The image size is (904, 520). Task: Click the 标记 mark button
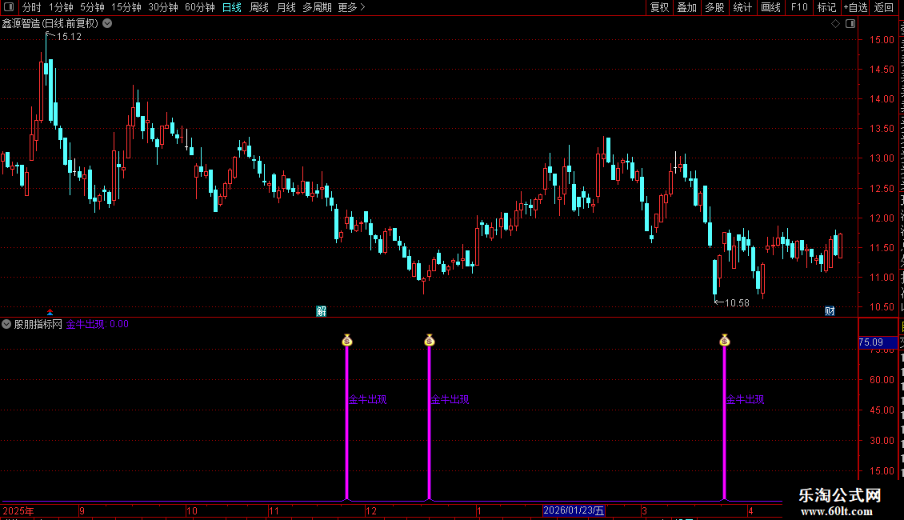click(826, 7)
